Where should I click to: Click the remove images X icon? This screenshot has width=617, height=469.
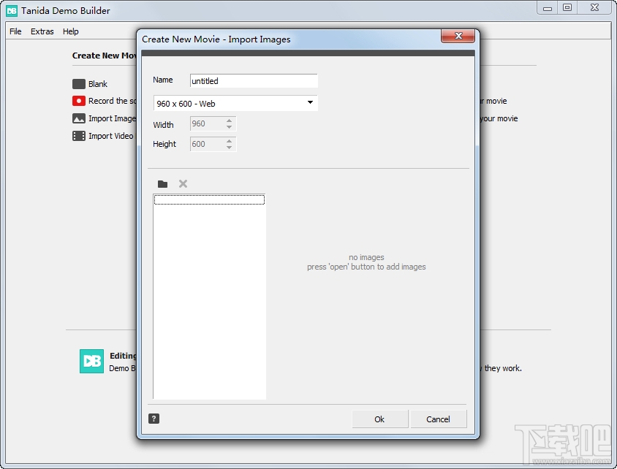point(182,183)
